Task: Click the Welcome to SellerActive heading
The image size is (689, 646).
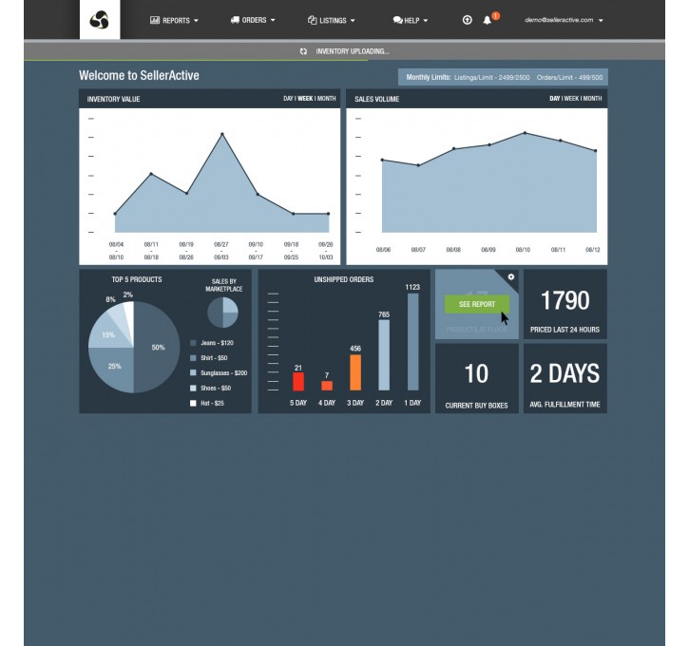Action: pyautogui.click(x=139, y=76)
